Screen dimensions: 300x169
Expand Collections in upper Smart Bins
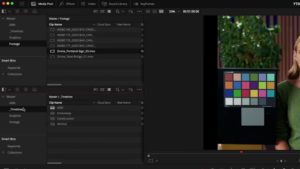[x=3, y=74]
